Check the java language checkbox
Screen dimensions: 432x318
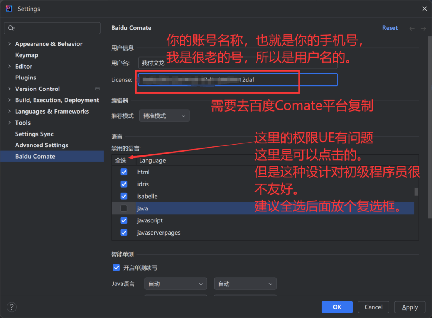[124, 208]
